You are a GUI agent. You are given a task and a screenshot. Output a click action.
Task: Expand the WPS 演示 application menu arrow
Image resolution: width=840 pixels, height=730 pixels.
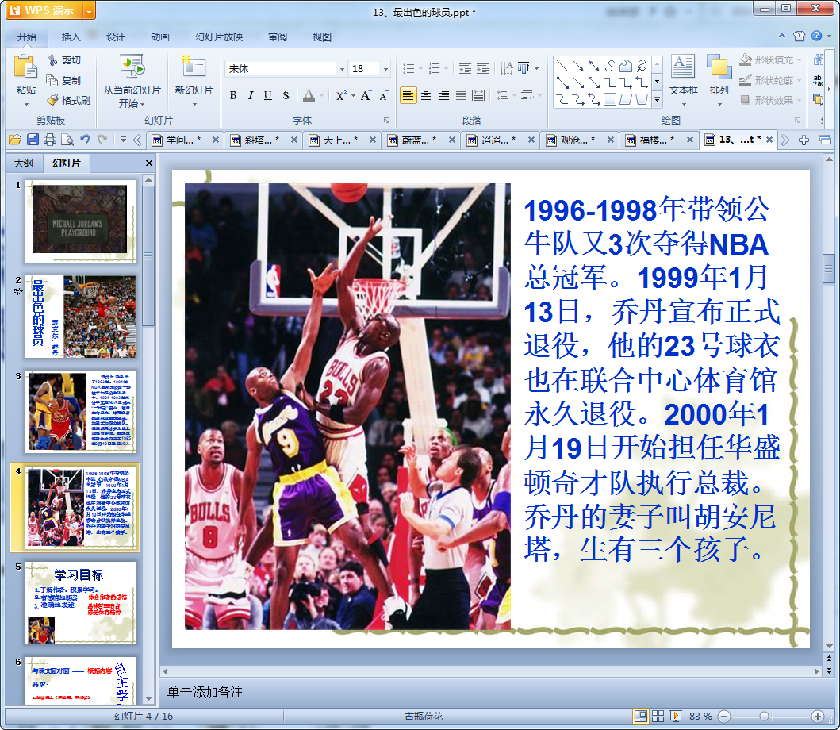[89, 10]
